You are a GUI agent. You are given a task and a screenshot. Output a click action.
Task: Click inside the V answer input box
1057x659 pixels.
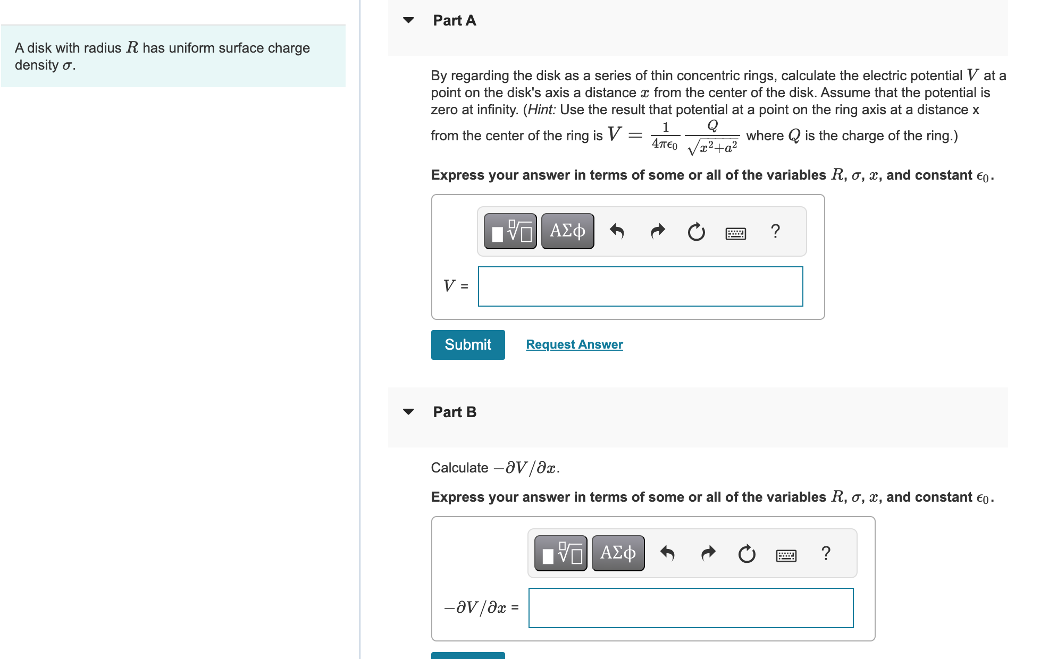pyautogui.click(x=640, y=286)
